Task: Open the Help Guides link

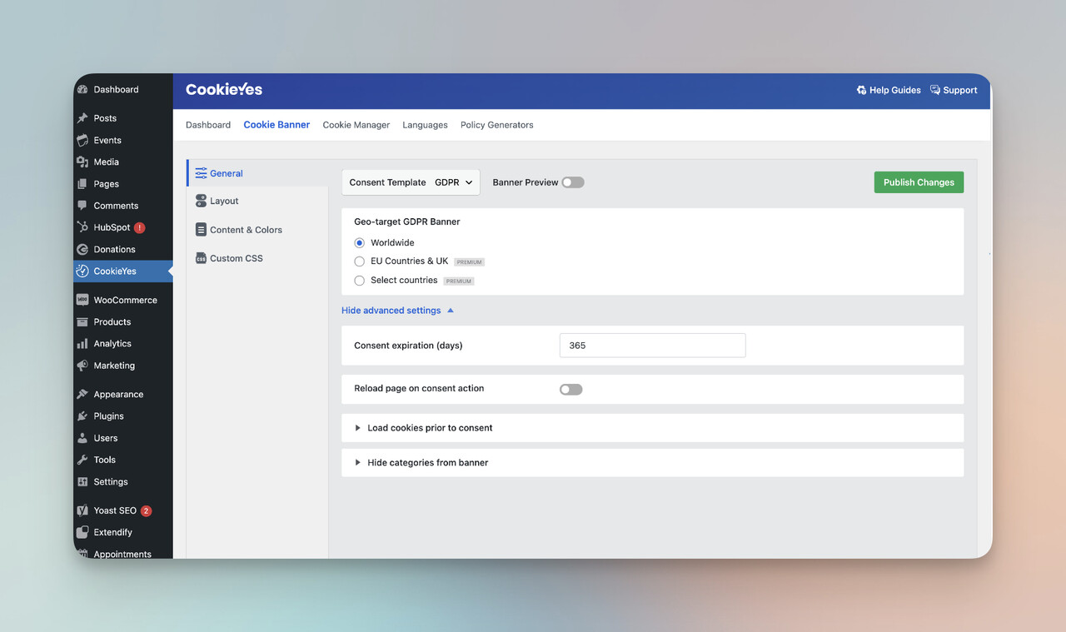Action: (x=889, y=90)
